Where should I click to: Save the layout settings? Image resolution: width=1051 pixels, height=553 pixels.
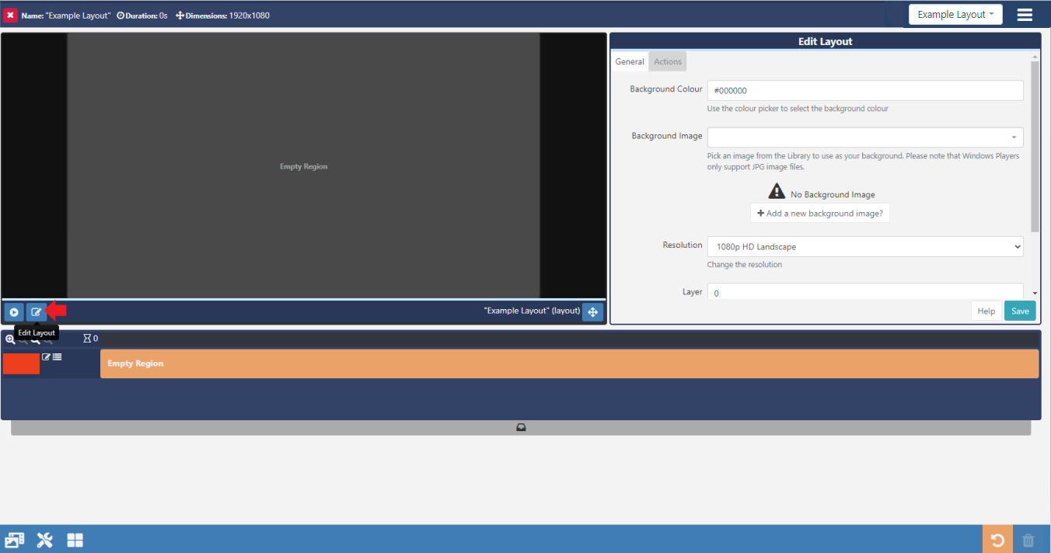pos(1019,310)
